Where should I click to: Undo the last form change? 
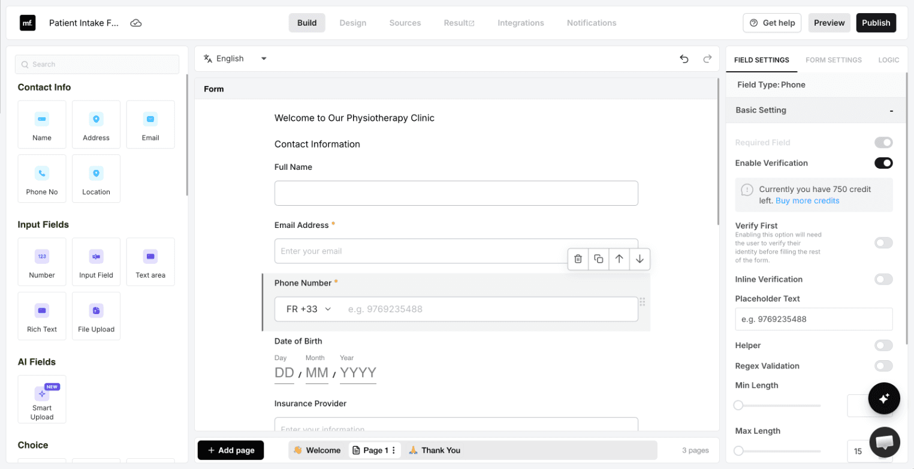(x=684, y=59)
